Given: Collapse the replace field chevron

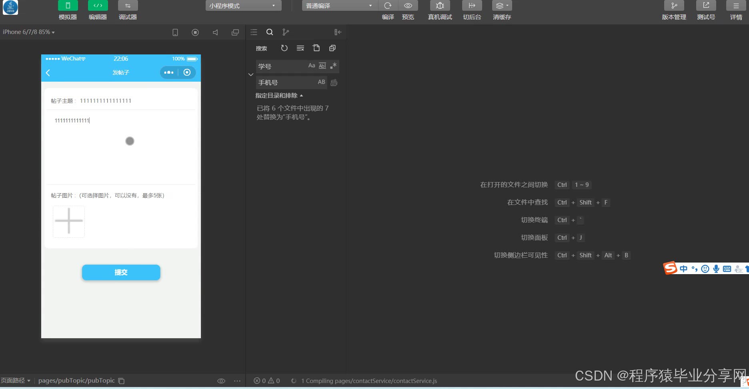Looking at the screenshot, I should point(251,74).
